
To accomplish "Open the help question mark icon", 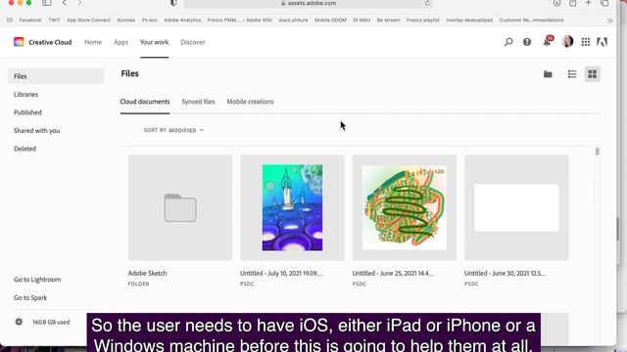I will [527, 42].
